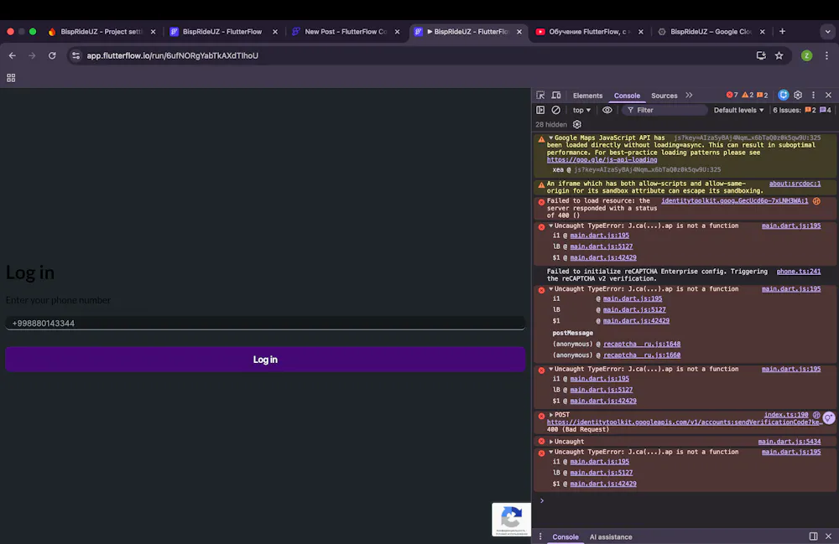
Task: Open DevTools three-dot customize menu
Action: click(813, 95)
